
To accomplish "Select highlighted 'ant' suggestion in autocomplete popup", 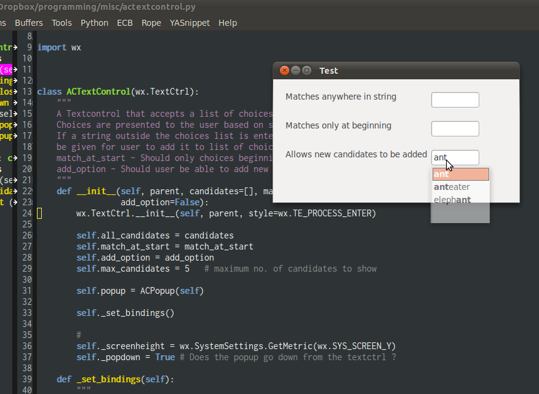I will point(460,175).
